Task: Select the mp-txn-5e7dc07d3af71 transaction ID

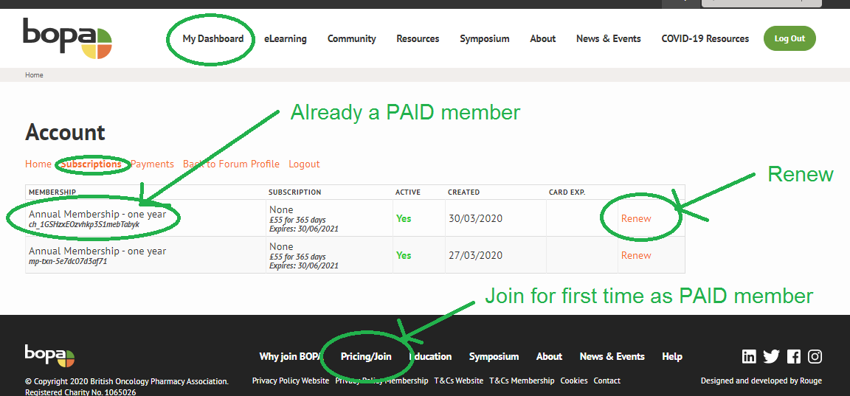Action: [68, 261]
